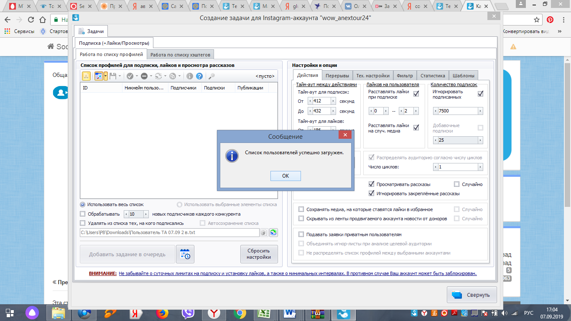The height and width of the screenshot is (321, 571).
Task: Increase the timeout От 412 value arrow
Action: [x=333, y=101]
